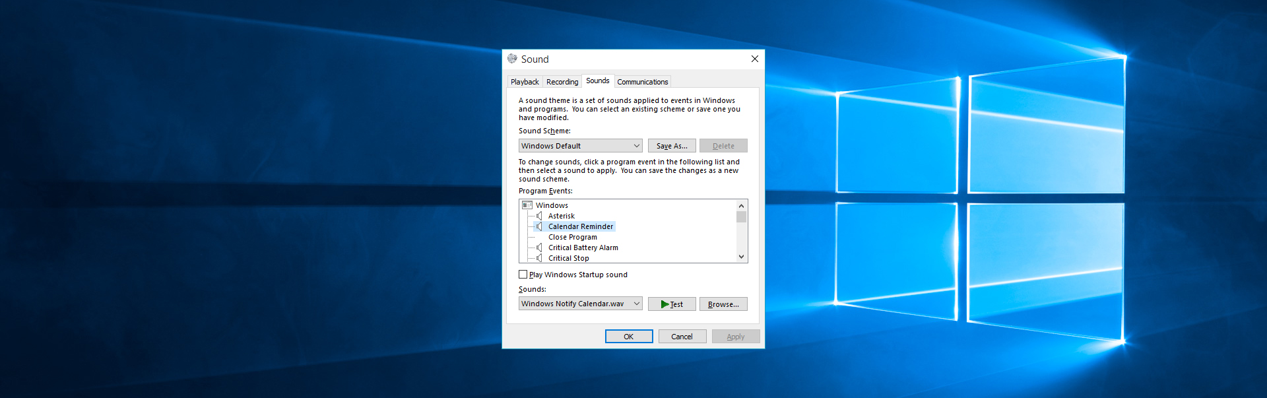Close the Sound dialog window
Screen dimensions: 1267x398
click(754, 59)
